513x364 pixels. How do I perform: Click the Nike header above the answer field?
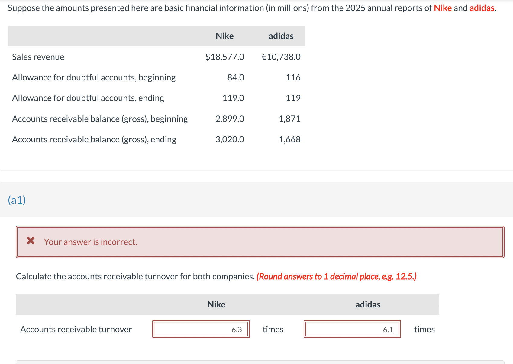[216, 304]
